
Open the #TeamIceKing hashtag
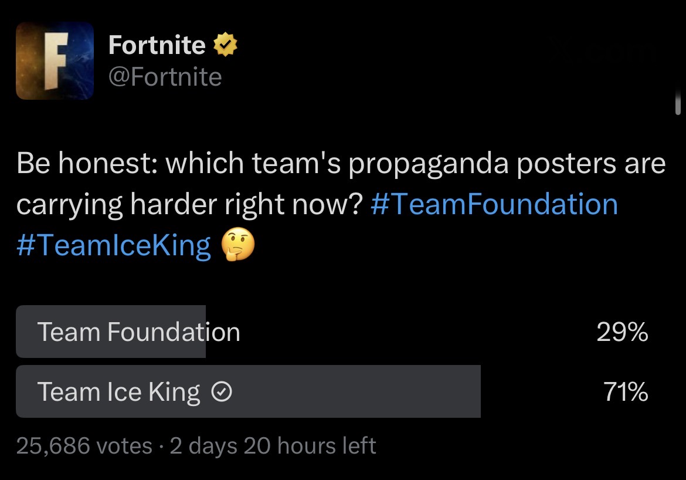tap(114, 245)
